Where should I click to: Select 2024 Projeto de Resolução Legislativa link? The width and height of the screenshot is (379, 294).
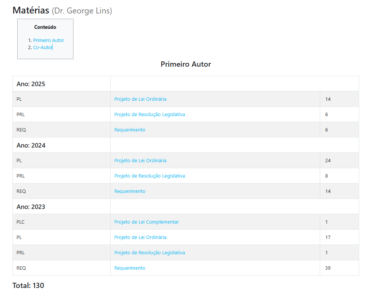coord(150,176)
